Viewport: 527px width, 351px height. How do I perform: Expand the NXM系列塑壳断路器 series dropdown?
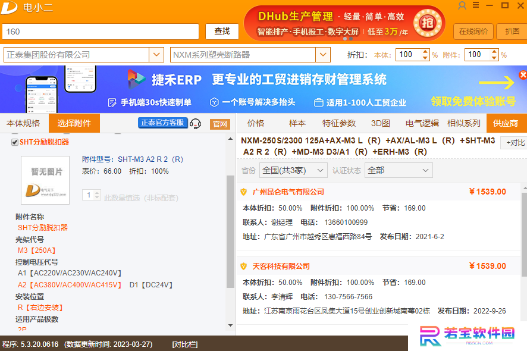pyautogui.click(x=322, y=55)
